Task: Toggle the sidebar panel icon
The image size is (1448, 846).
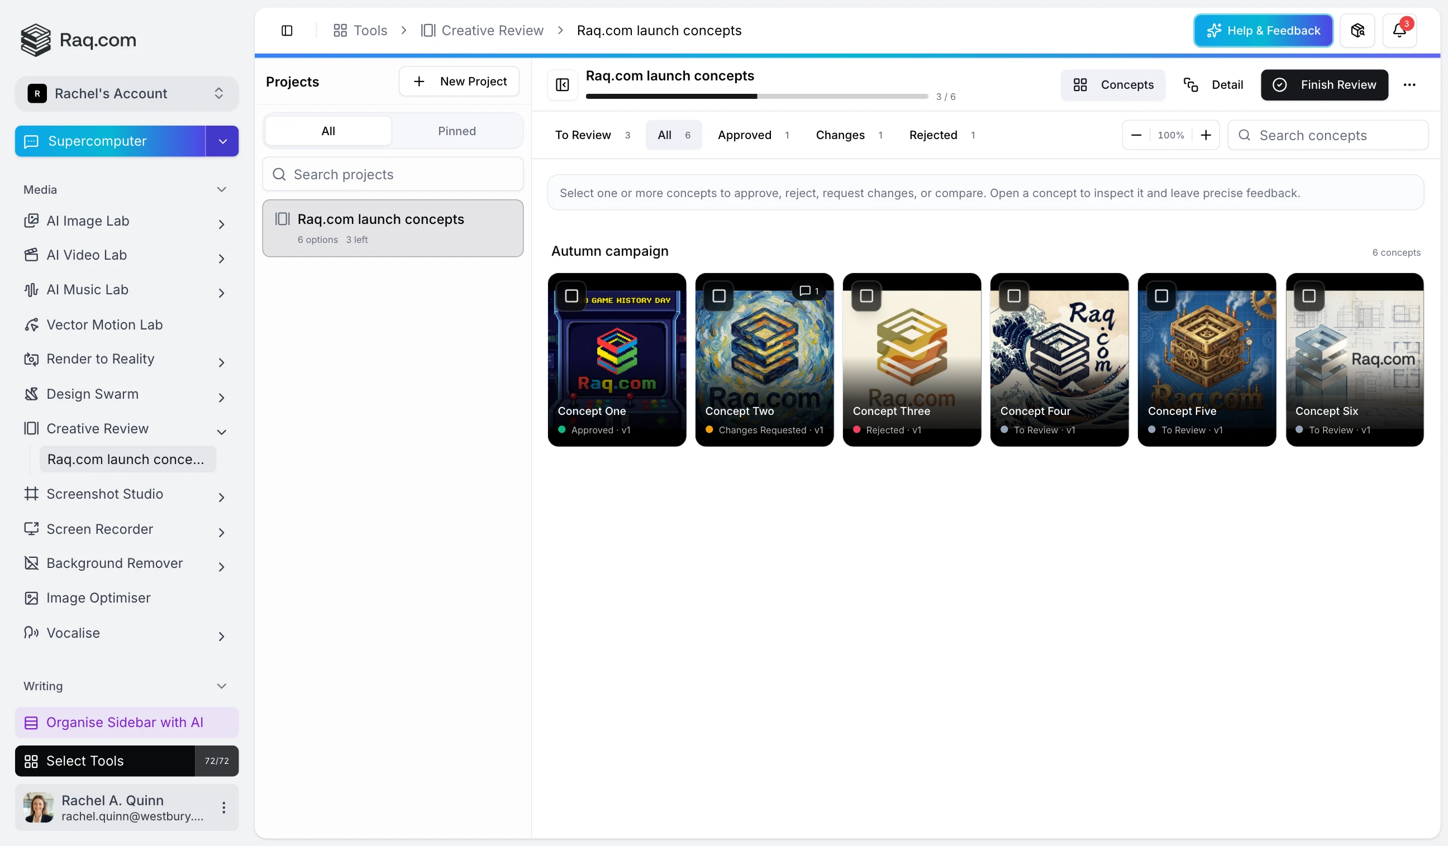Action: tap(287, 31)
